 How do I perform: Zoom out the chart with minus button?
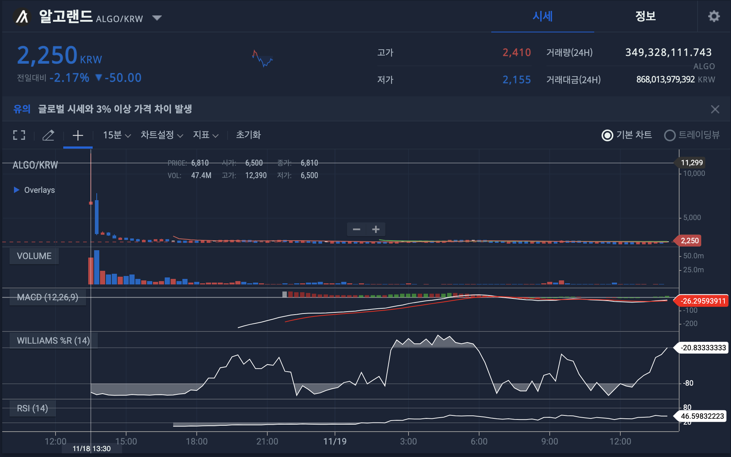tap(356, 229)
